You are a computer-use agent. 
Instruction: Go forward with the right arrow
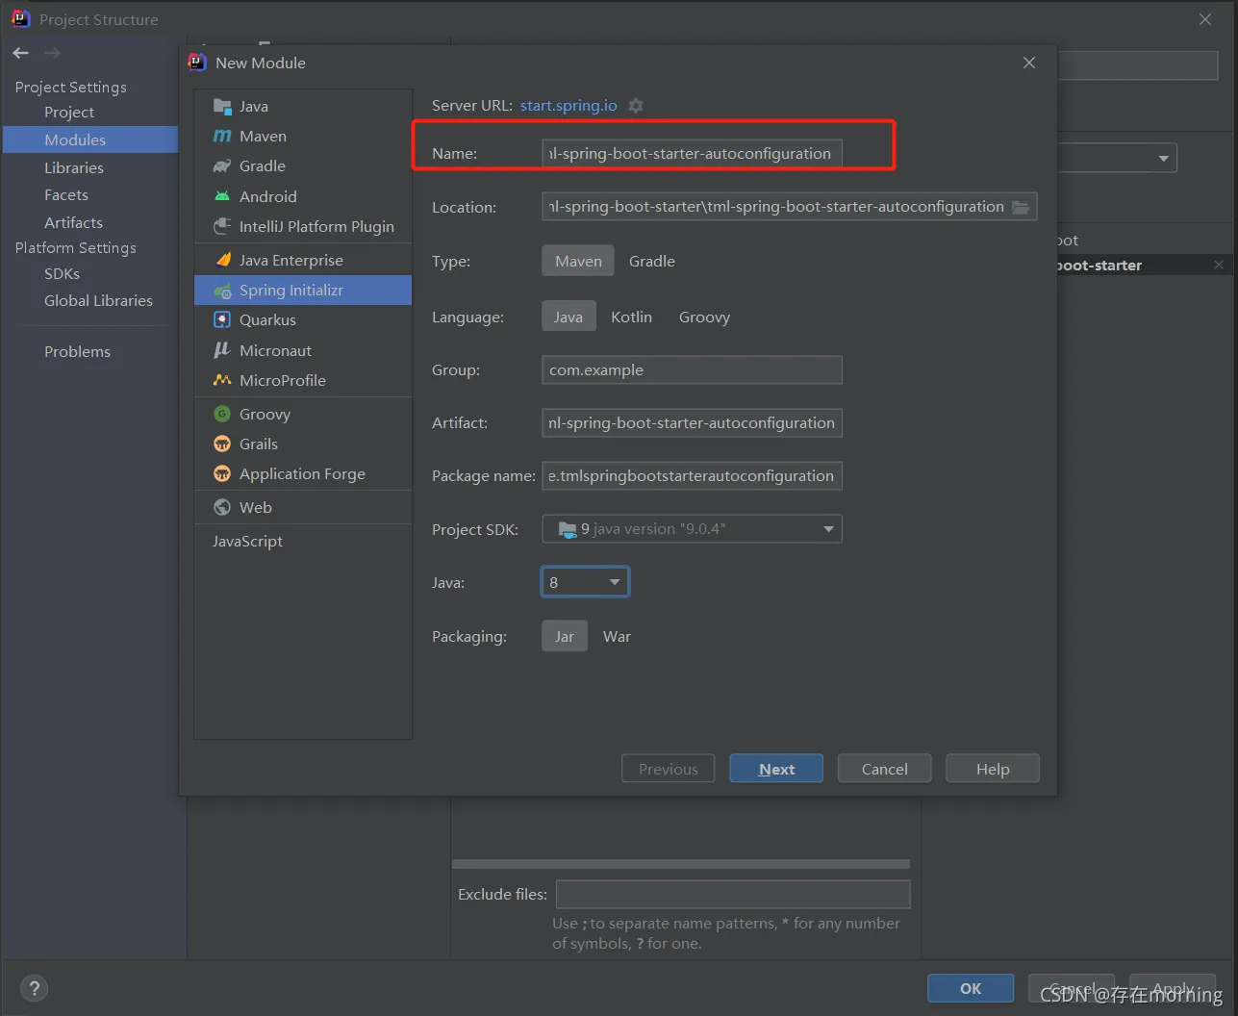(52, 53)
